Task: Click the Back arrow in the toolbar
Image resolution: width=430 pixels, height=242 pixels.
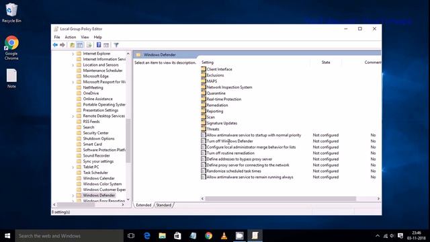Action: pos(55,45)
